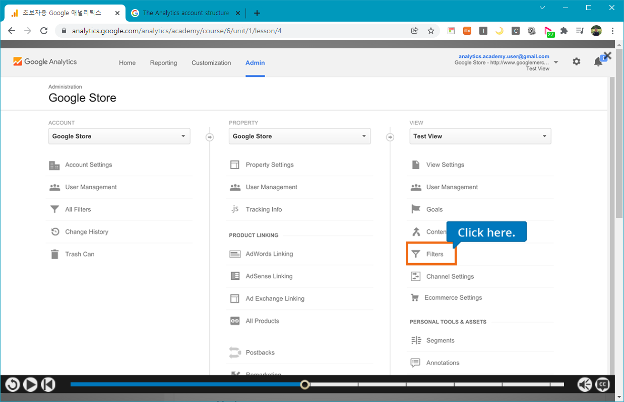624x402 pixels.
Task: Open View column User Management link
Action: pos(452,187)
